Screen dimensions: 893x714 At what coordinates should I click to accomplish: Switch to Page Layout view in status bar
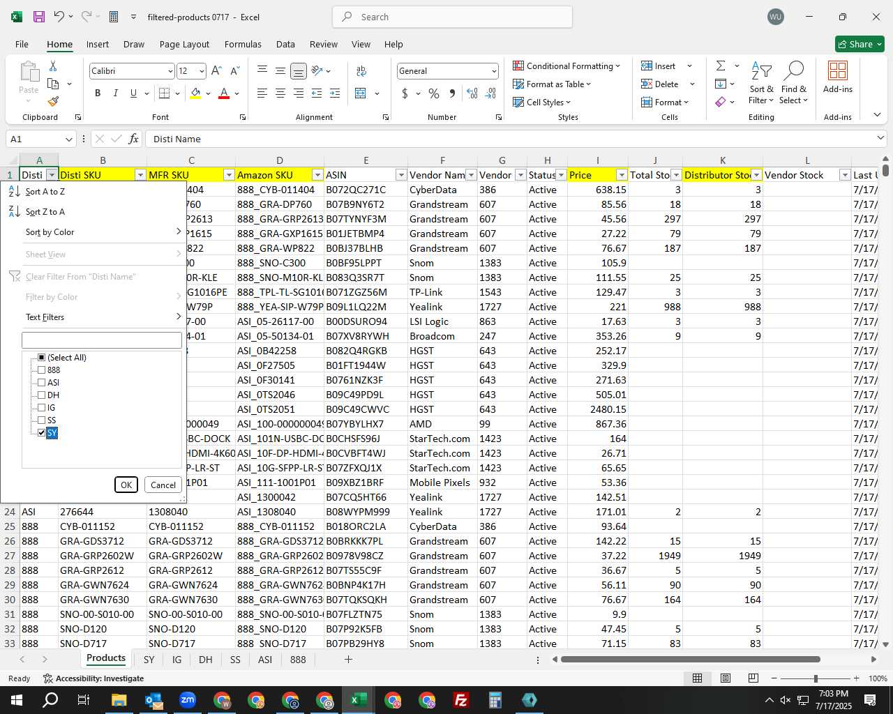pos(726,678)
